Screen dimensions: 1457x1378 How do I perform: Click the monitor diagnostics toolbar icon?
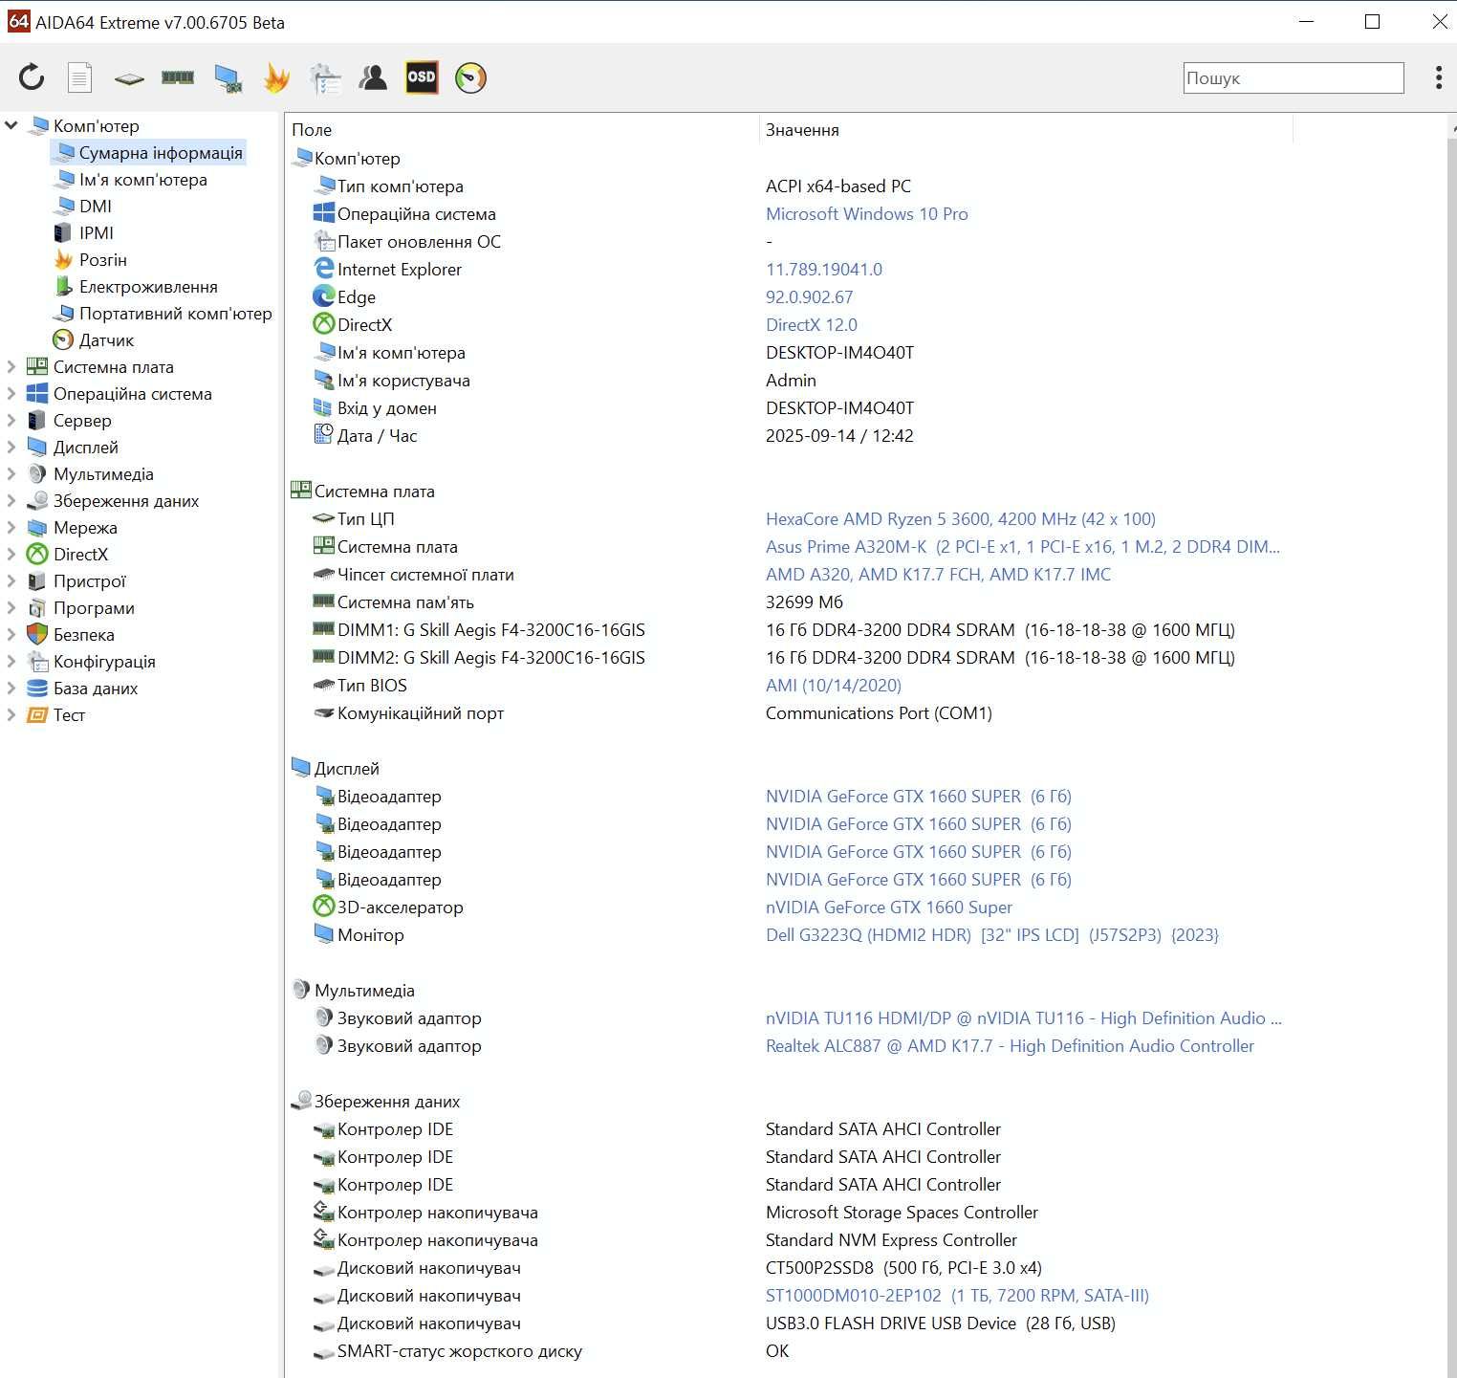click(x=228, y=78)
